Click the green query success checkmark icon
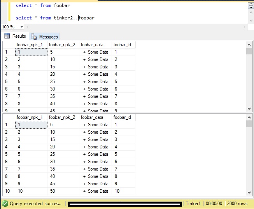254x209 pixels. (5, 204)
